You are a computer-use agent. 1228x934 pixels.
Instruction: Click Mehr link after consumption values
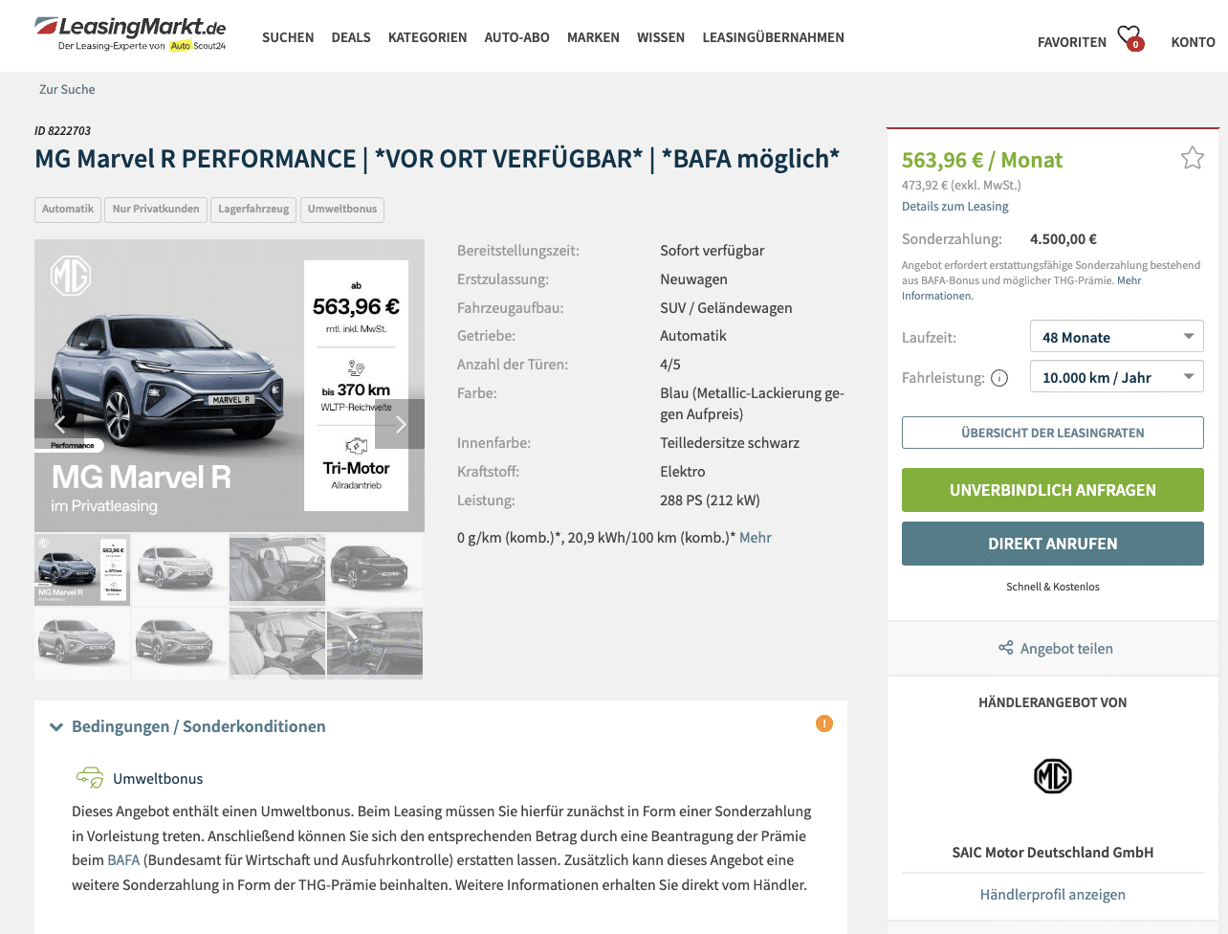click(x=756, y=538)
